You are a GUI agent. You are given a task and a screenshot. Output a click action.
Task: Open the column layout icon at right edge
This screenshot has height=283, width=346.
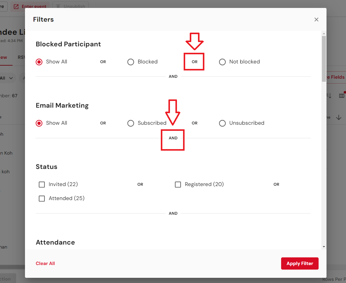[342, 96]
